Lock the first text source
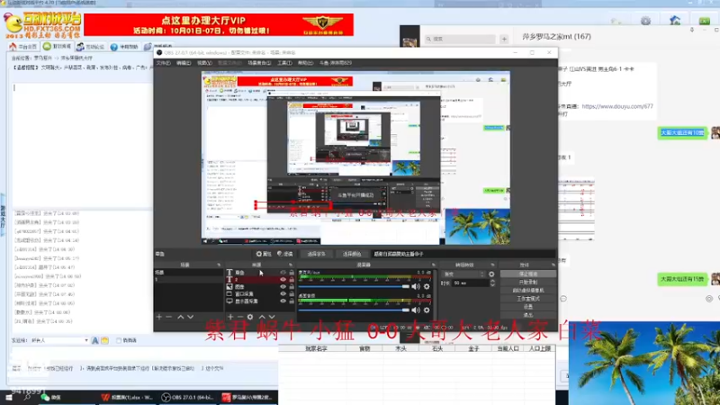720x405 pixels. tap(292, 273)
